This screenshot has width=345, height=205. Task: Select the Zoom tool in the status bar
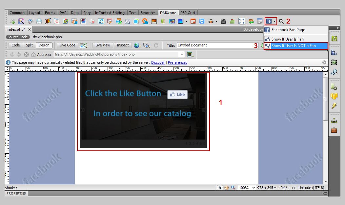pyautogui.click(x=233, y=188)
